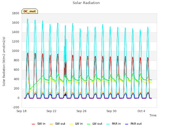Click the Sep 26 x-axis label
173x129 pixels.
[81, 111]
